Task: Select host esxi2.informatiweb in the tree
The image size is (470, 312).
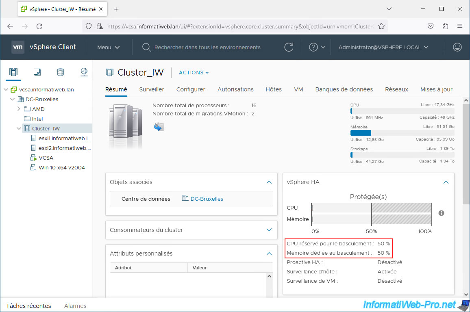Action: click(x=65, y=148)
